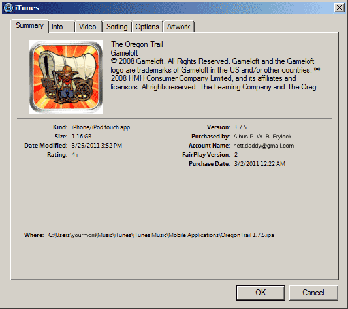The image size is (348, 309).
Task: Click the Size label
Action: pyautogui.click(x=61, y=137)
